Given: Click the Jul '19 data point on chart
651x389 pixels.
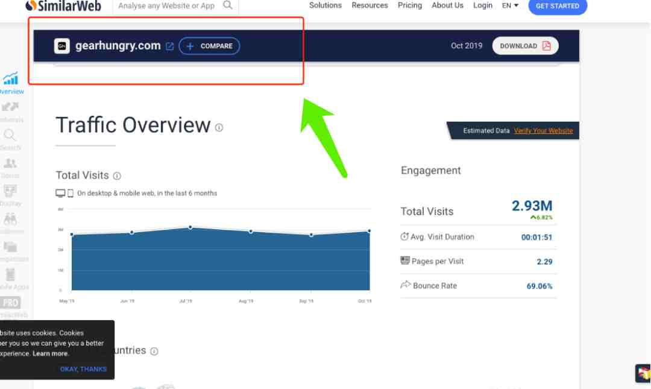Looking at the screenshot, I should (x=190, y=227).
